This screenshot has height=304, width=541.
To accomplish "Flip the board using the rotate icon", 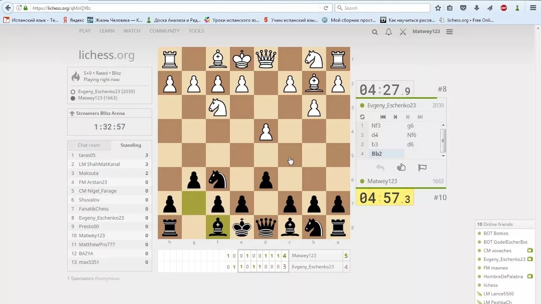I will 362,117.
